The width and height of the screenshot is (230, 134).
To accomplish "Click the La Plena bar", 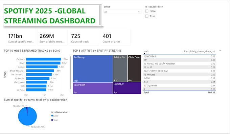I will pos(36,90).
